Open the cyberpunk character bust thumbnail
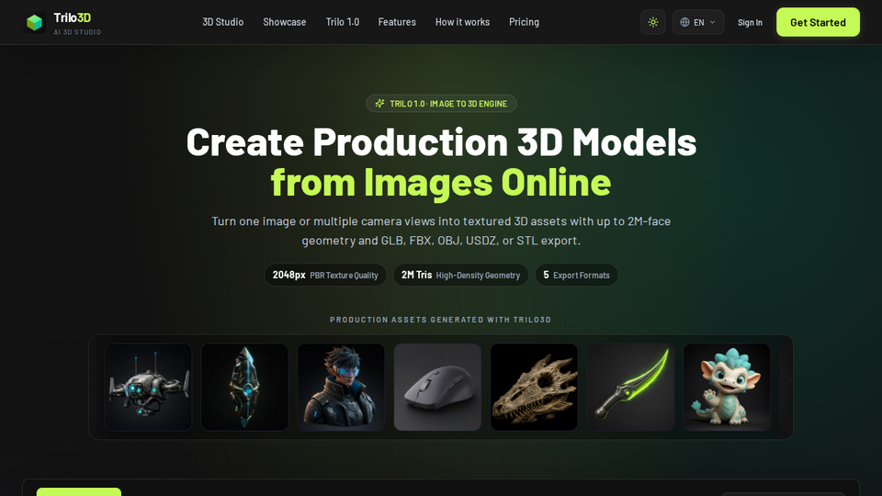 tap(341, 388)
